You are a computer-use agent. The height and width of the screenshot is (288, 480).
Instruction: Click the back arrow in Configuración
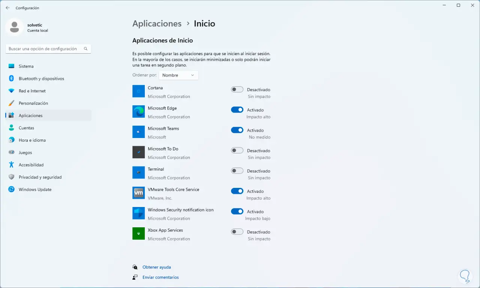coord(7,8)
